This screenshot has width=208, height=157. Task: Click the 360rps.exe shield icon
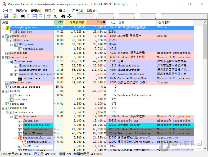[x=7, y=36]
